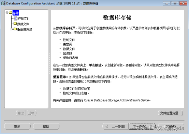Click the 重做日志组 folder icon

click(15, 29)
